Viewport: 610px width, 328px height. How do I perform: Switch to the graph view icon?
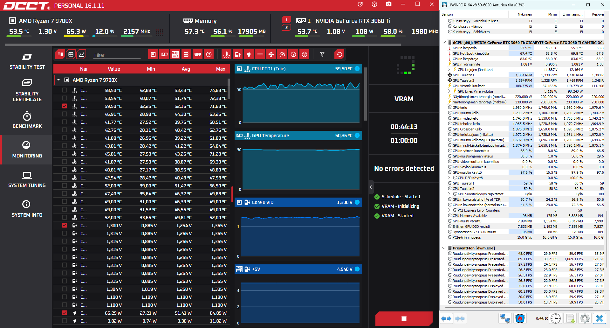point(81,54)
